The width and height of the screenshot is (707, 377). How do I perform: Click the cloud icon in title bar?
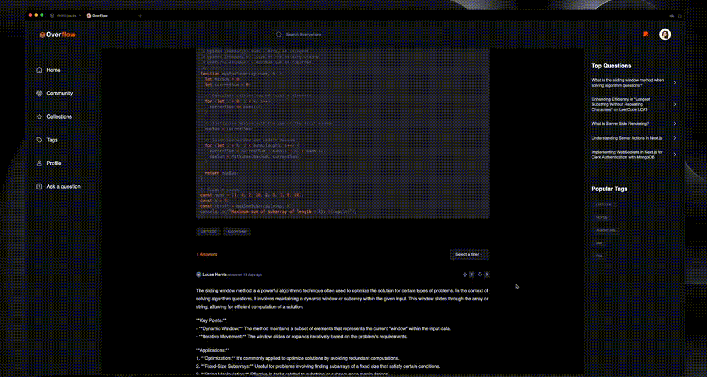(672, 16)
